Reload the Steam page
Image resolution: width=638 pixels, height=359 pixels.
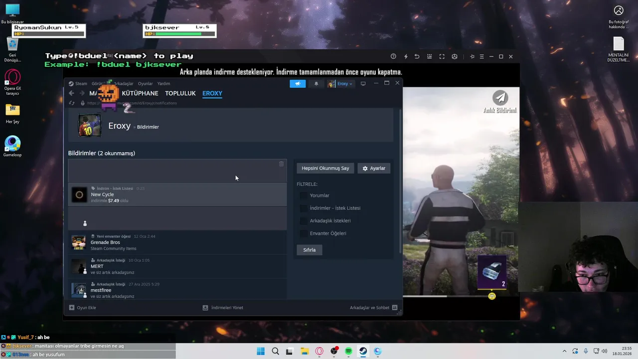coord(72,103)
